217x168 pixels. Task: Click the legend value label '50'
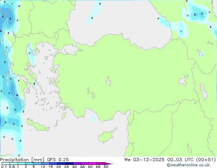pyautogui.click(x=106, y=167)
